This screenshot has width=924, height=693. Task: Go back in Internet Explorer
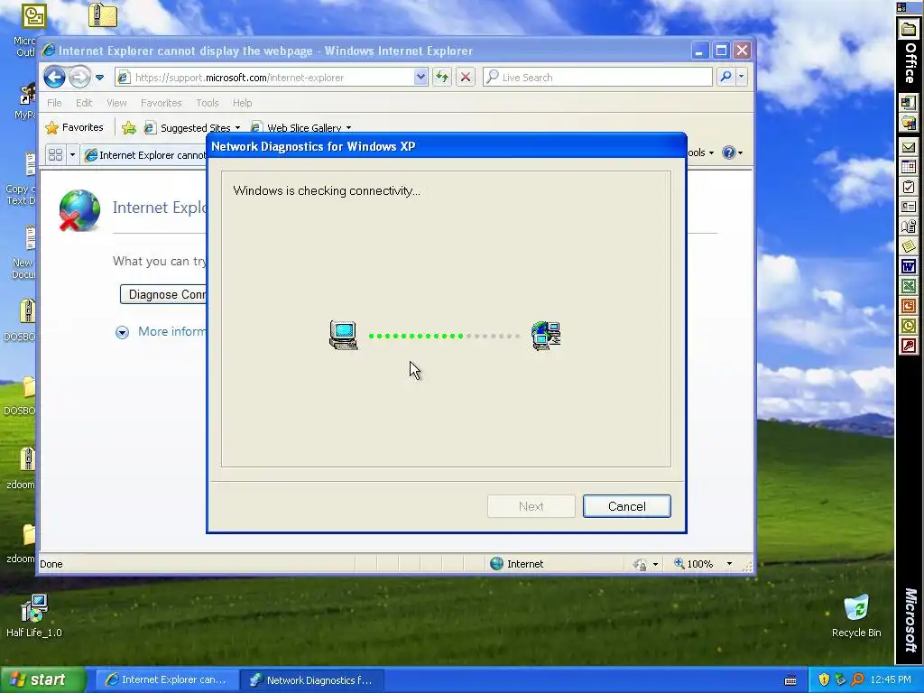coord(54,78)
